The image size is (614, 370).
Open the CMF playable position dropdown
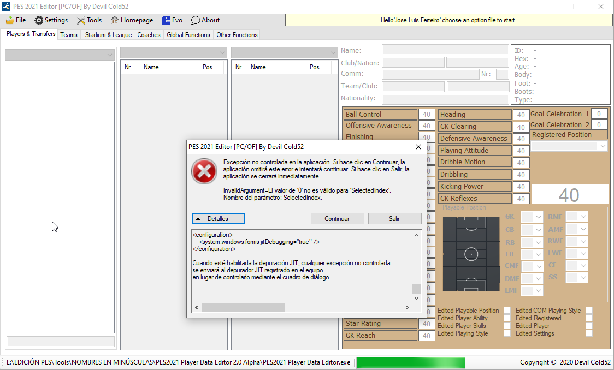tap(532, 266)
